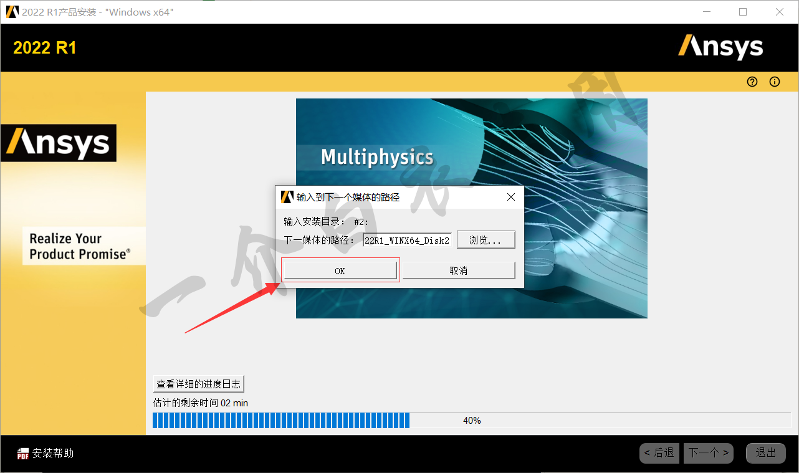
Task: Open the 浏览... folder browser
Action: tap(486, 240)
